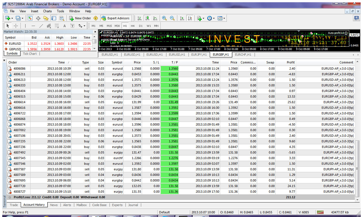Expand the Indicators dropdown arrow
363x217 pixels.
click(204, 18)
